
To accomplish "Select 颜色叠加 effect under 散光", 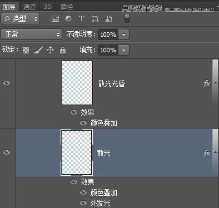I will pos(104,193).
